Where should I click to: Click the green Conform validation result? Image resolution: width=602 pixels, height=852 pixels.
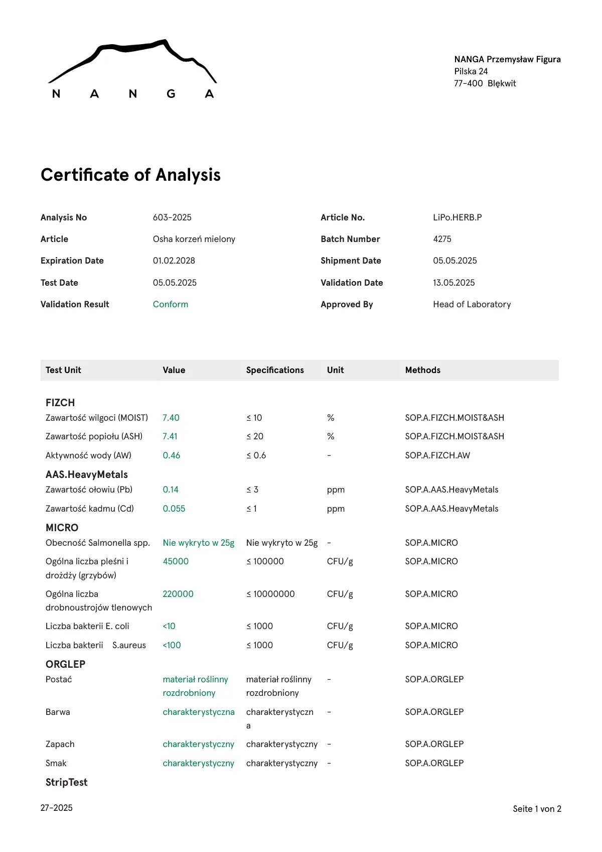pos(171,304)
